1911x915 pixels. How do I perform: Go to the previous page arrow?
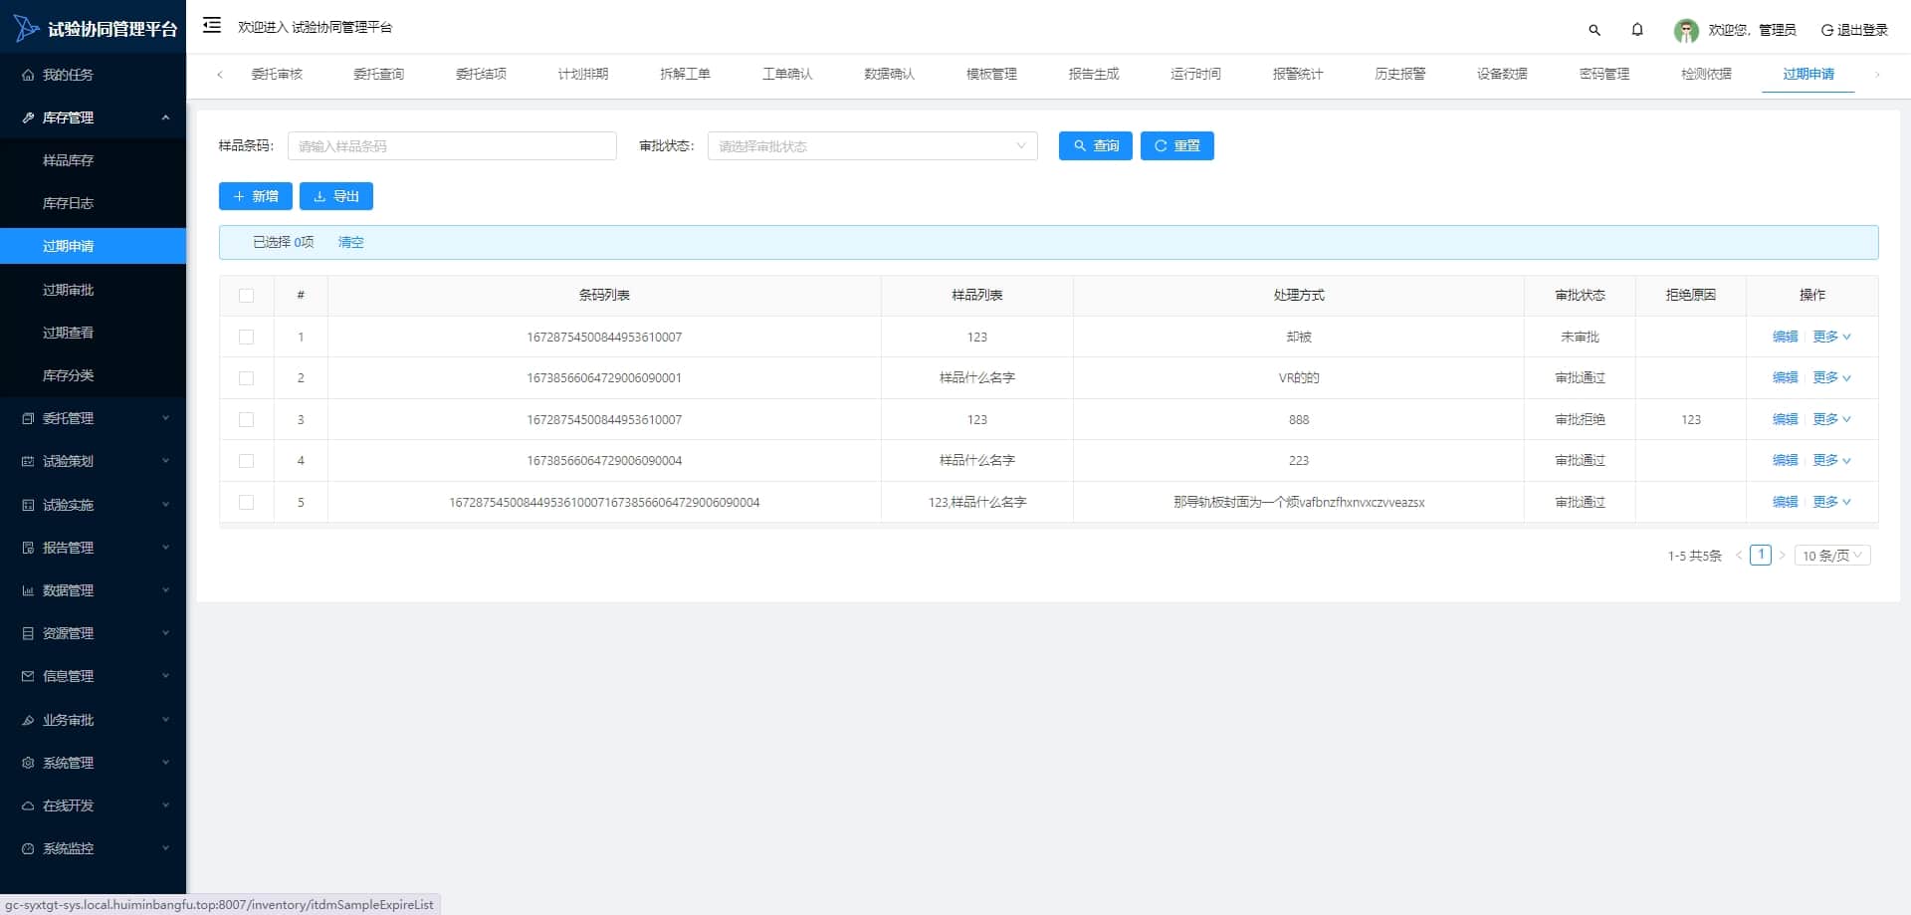(1739, 556)
